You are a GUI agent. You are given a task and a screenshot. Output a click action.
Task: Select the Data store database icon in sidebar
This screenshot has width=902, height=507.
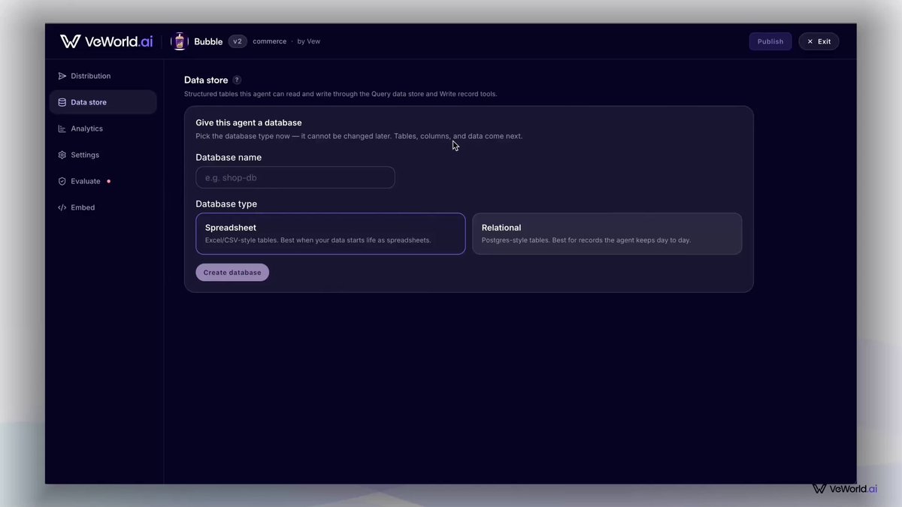(62, 102)
